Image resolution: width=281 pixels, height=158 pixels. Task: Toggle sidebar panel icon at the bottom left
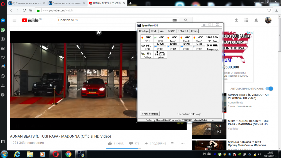tap(3, 142)
